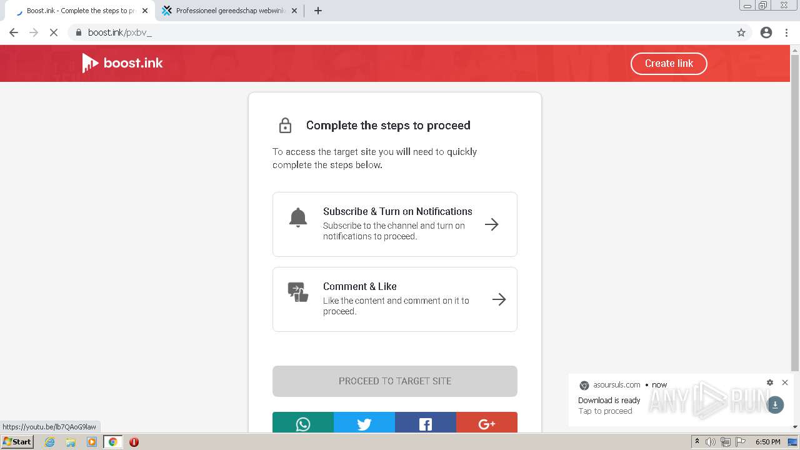Click the comment and like icon

[x=298, y=292]
